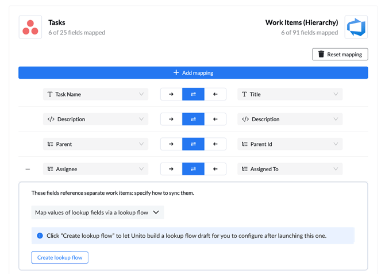This screenshot has width=385, height=274.
Task: Open the Parent Id field dropdown
Action: (x=290, y=144)
